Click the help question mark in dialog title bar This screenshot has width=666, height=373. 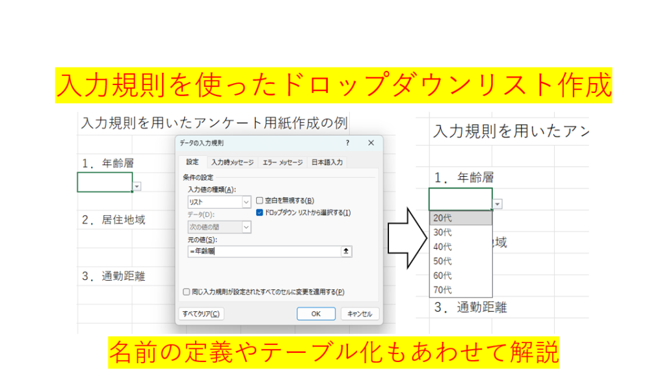(x=347, y=142)
